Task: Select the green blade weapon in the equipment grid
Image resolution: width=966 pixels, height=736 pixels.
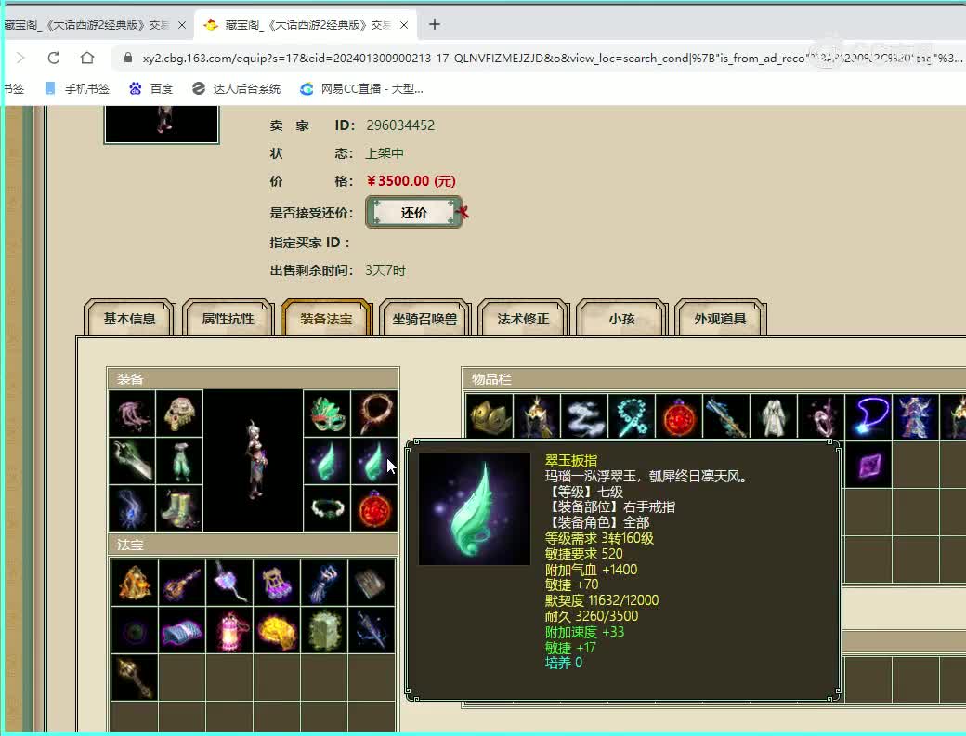Action: (132, 461)
